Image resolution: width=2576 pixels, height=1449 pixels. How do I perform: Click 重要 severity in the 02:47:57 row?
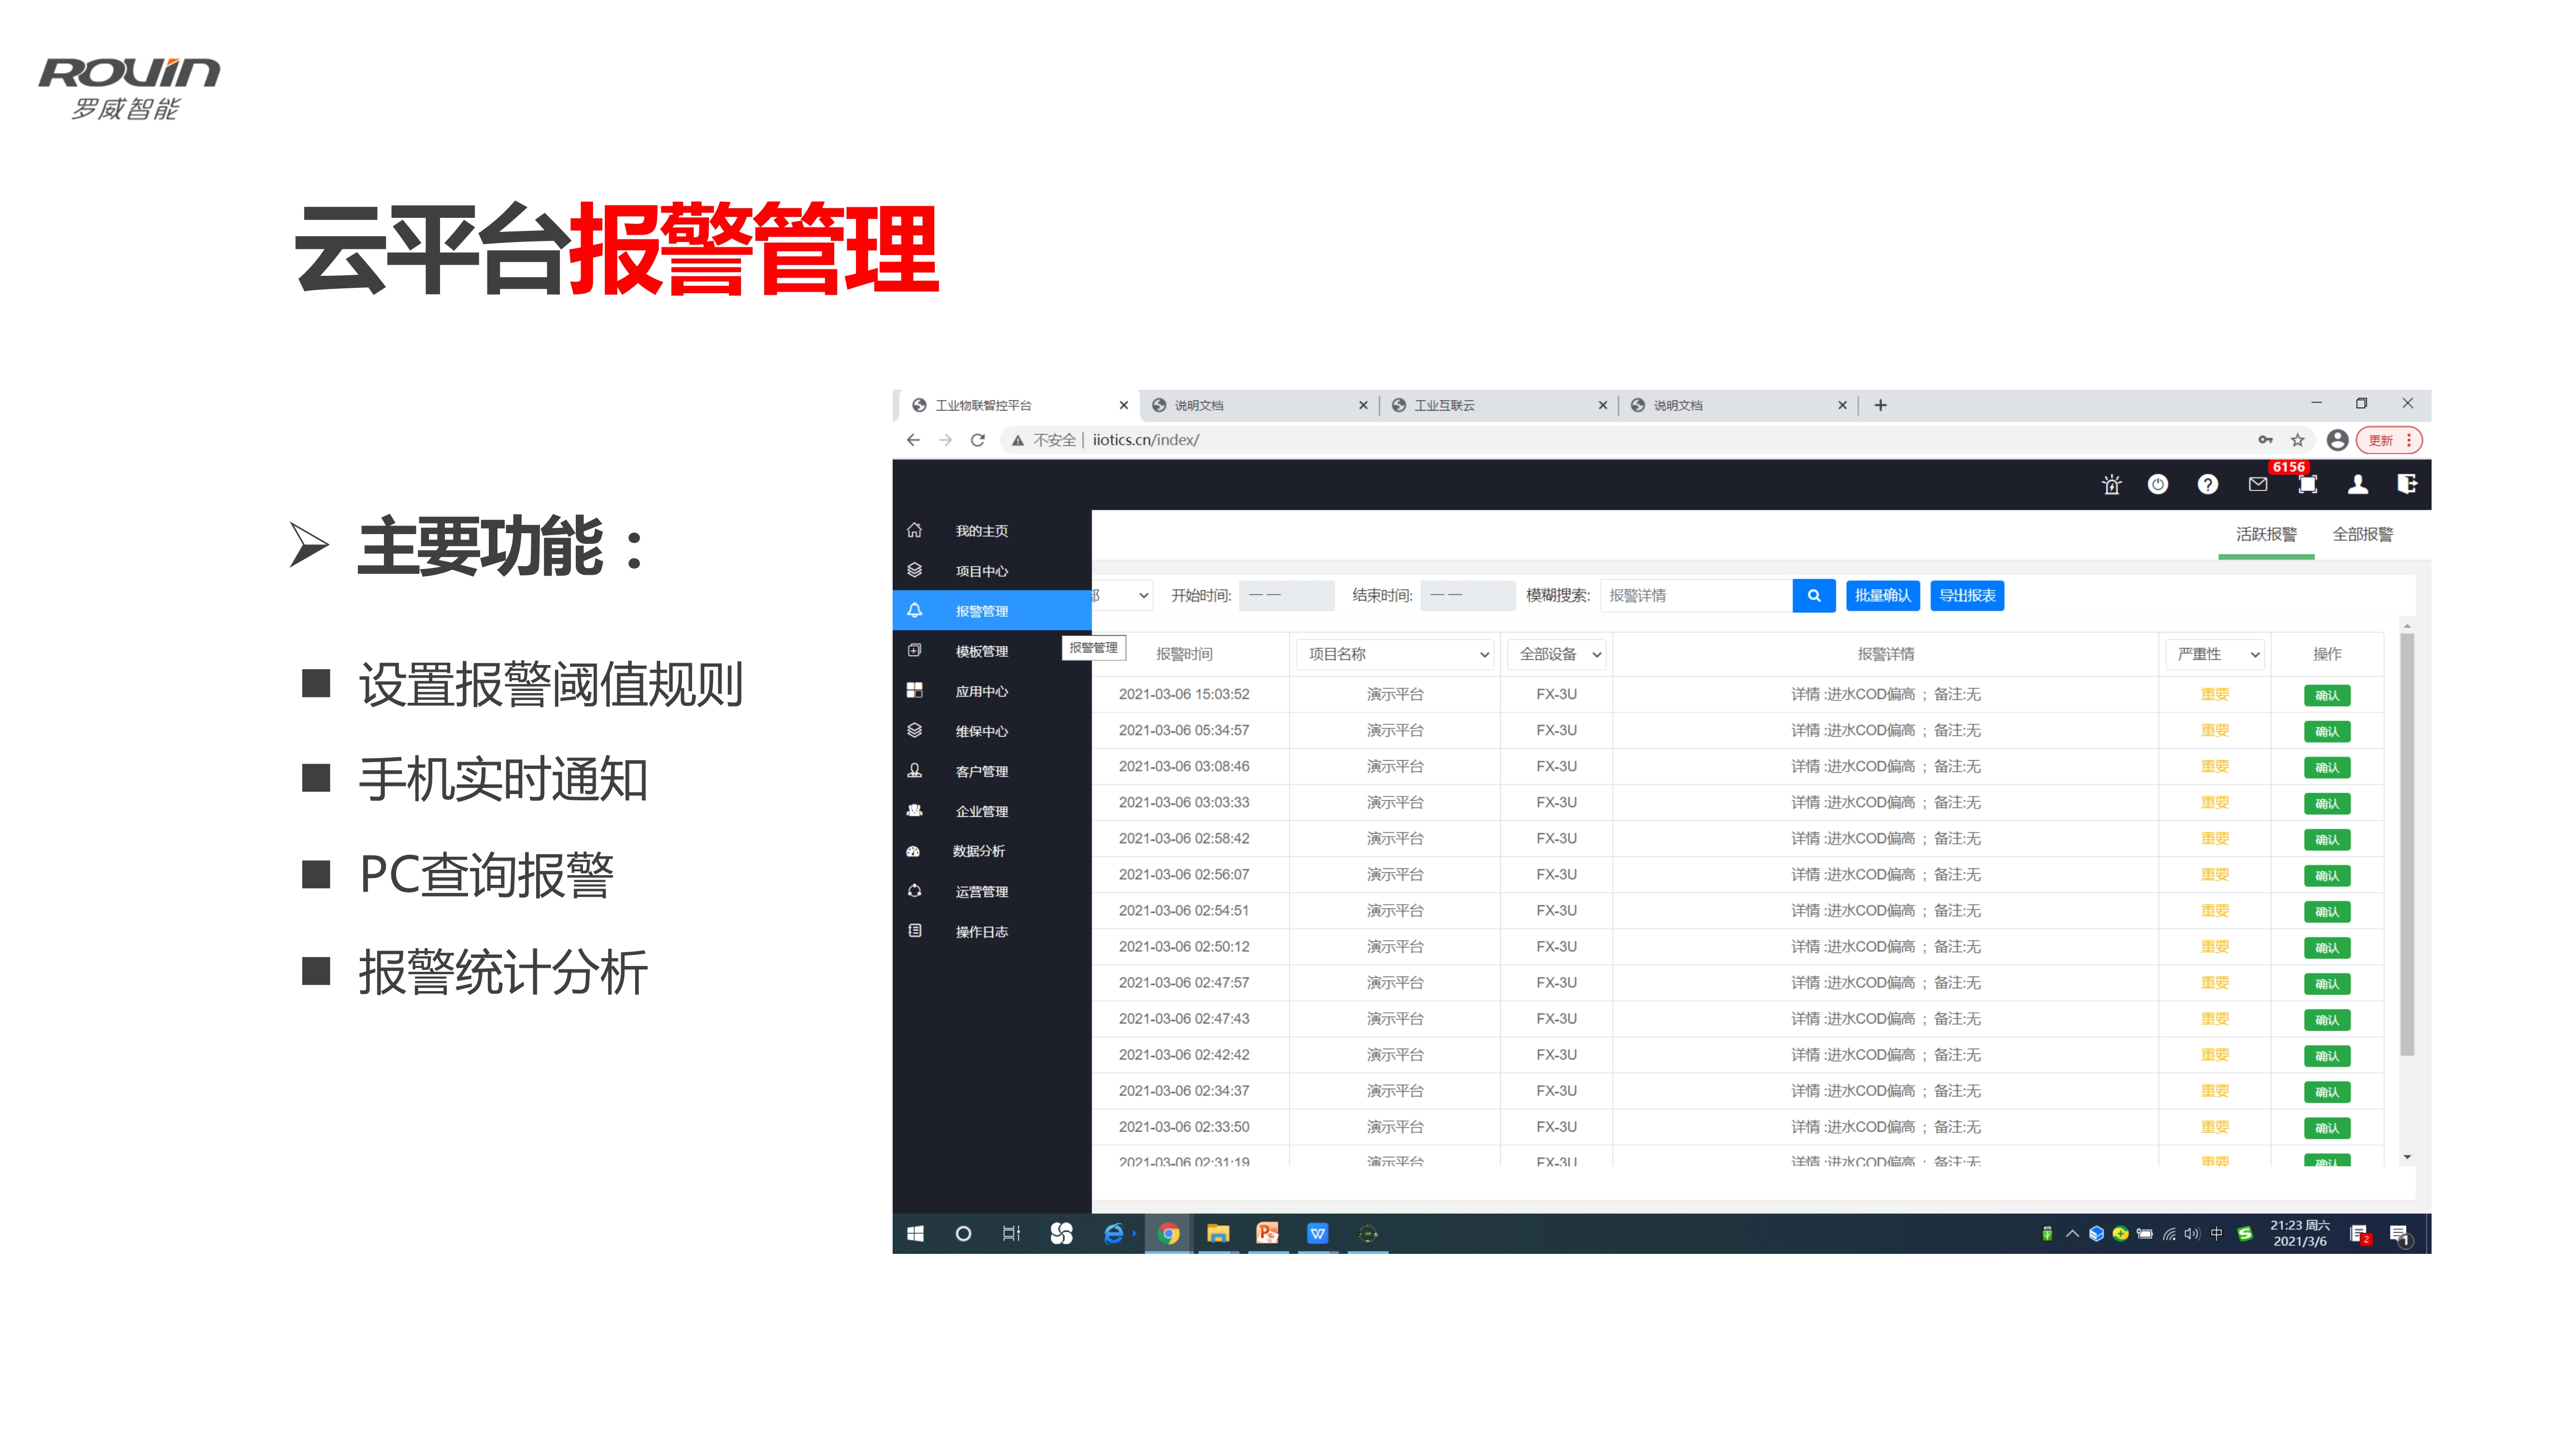pyautogui.click(x=2215, y=982)
